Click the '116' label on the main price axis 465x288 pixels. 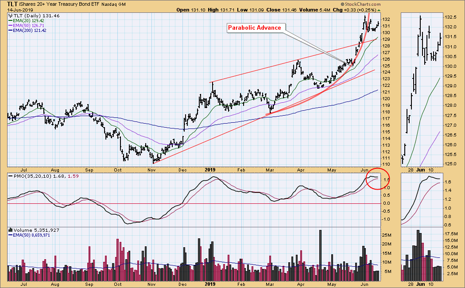[x=386, y=125]
